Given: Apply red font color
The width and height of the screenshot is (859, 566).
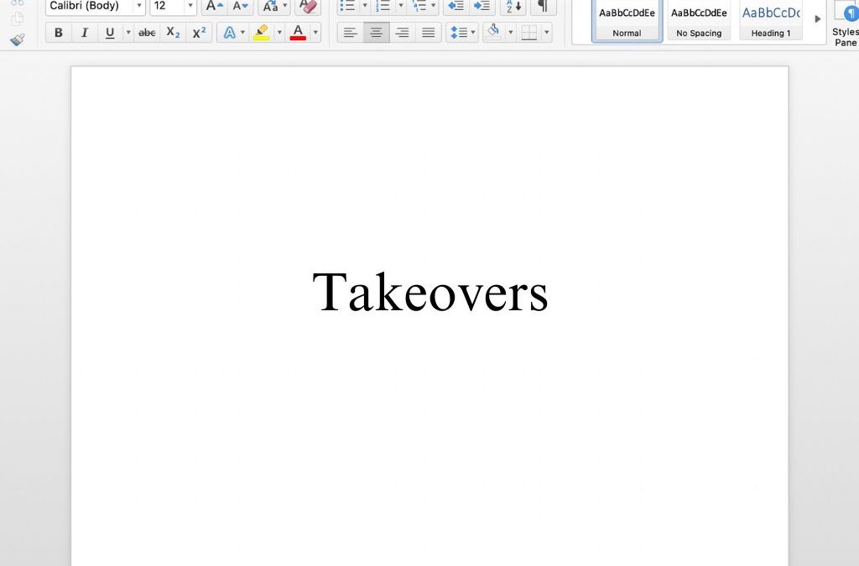Looking at the screenshot, I should pos(298,33).
